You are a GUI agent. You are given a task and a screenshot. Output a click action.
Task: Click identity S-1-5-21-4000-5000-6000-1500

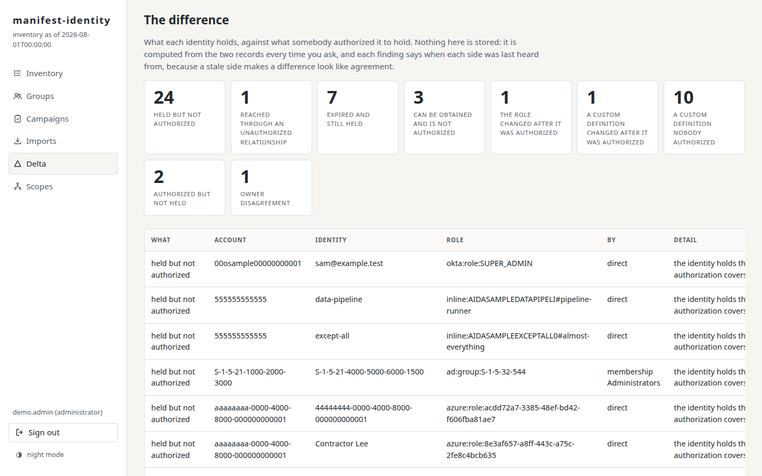coord(369,372)
